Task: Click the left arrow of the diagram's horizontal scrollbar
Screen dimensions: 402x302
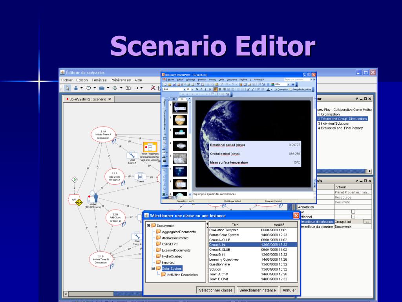Action: [66, 294]
